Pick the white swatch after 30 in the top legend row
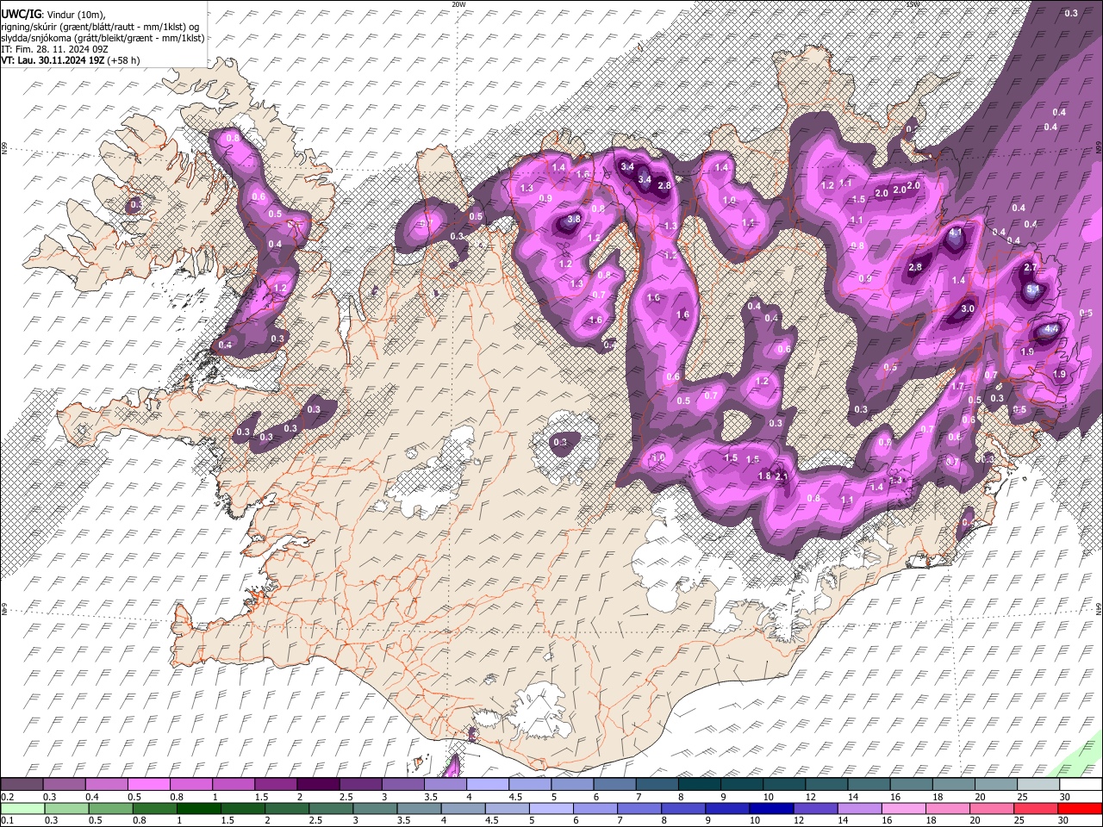This screenshot has height=827, width=1103. (1081, 785)
